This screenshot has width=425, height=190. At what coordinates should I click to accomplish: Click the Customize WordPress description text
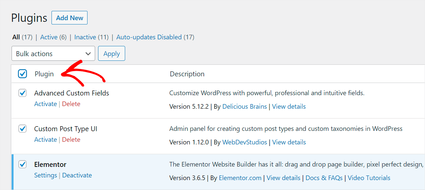point(267,93)
